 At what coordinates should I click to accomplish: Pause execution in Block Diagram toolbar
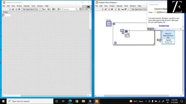pos(112,9)
